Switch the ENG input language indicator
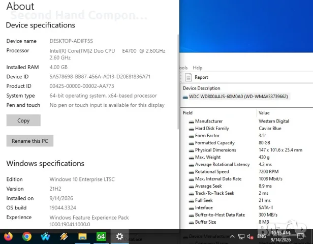313x244 pixels. tap(262, 236)
